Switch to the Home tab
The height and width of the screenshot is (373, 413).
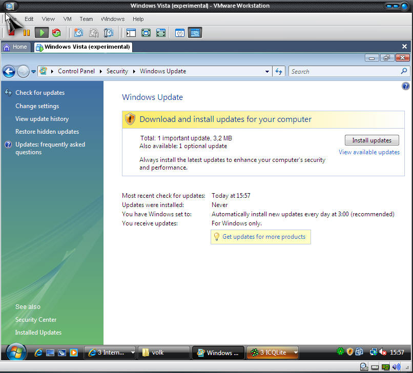(15, 47)
